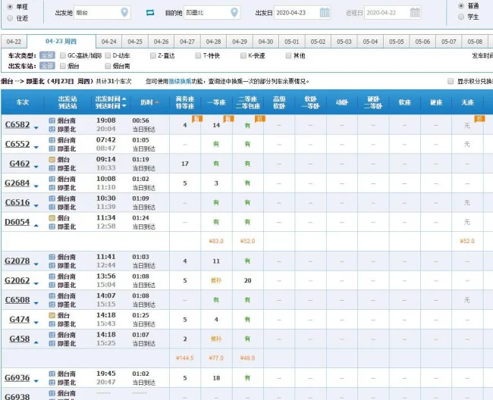Switch to 05-05 date tab
Image resolution: width=493 pixels, height=400 pixels.
click(396, 42)
